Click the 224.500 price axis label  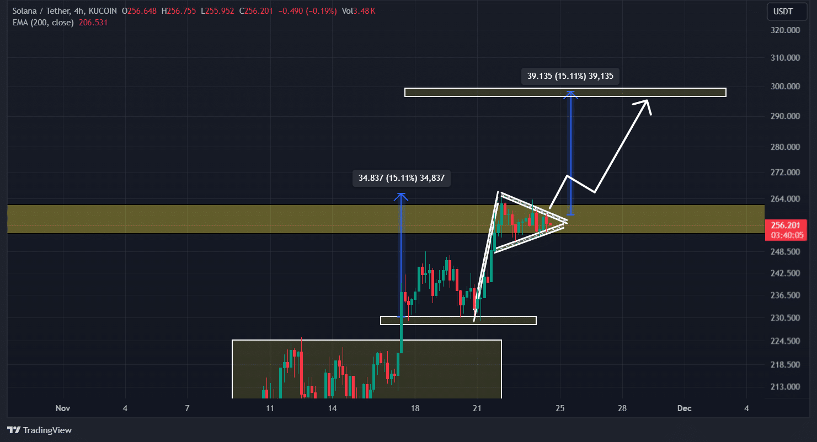tap(785, 341)
